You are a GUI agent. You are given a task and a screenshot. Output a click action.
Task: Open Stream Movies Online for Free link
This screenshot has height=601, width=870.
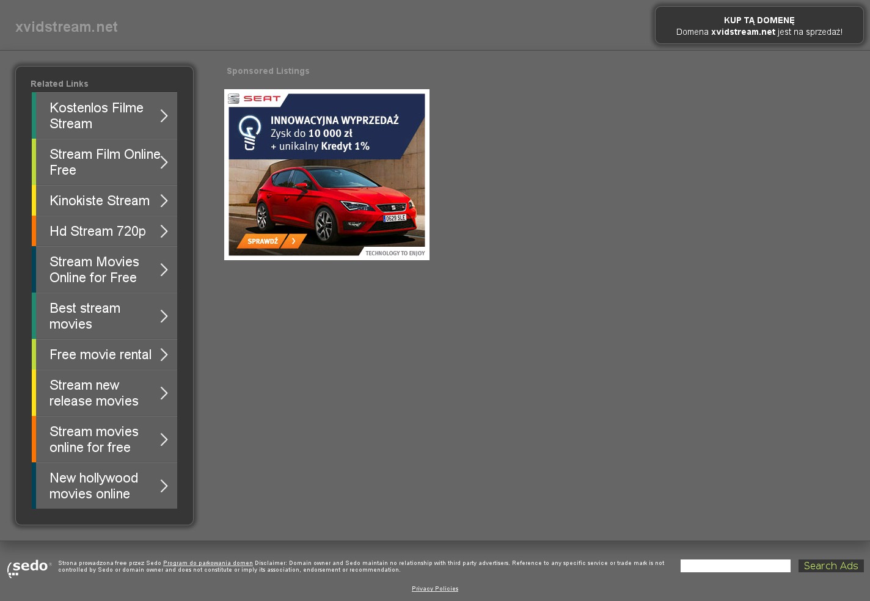point(94,270)
